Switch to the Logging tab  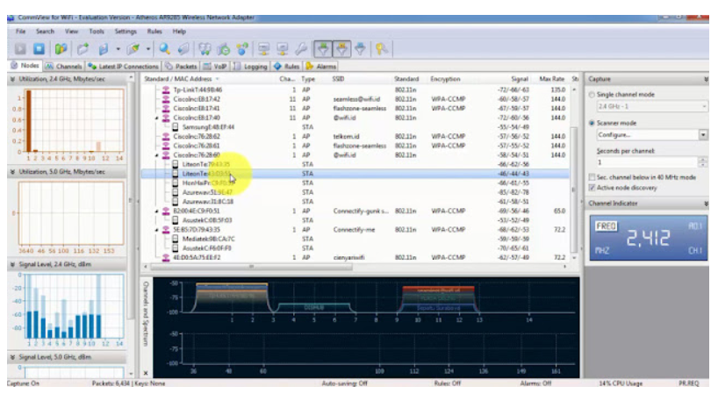250,67
